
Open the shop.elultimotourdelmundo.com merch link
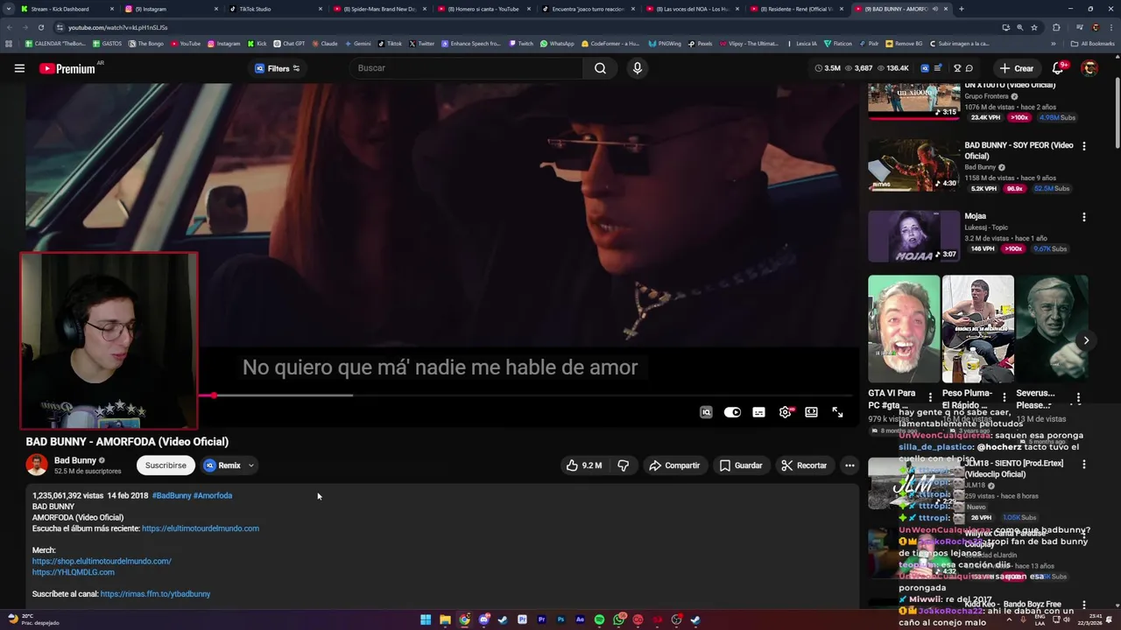102,561
